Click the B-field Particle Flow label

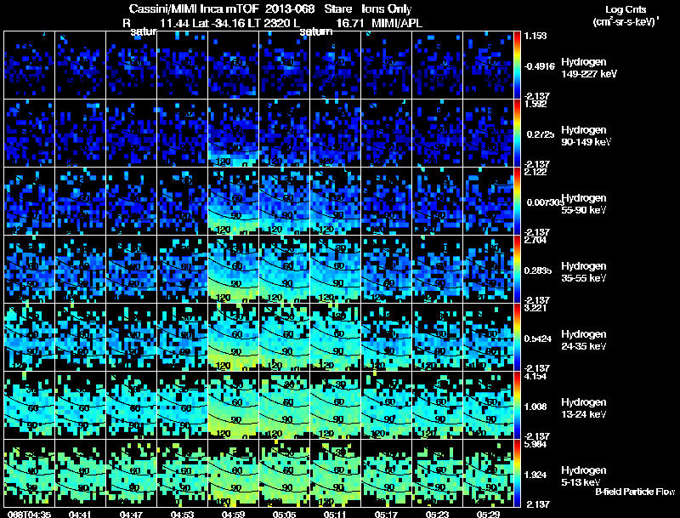click(x=635, y=492)
